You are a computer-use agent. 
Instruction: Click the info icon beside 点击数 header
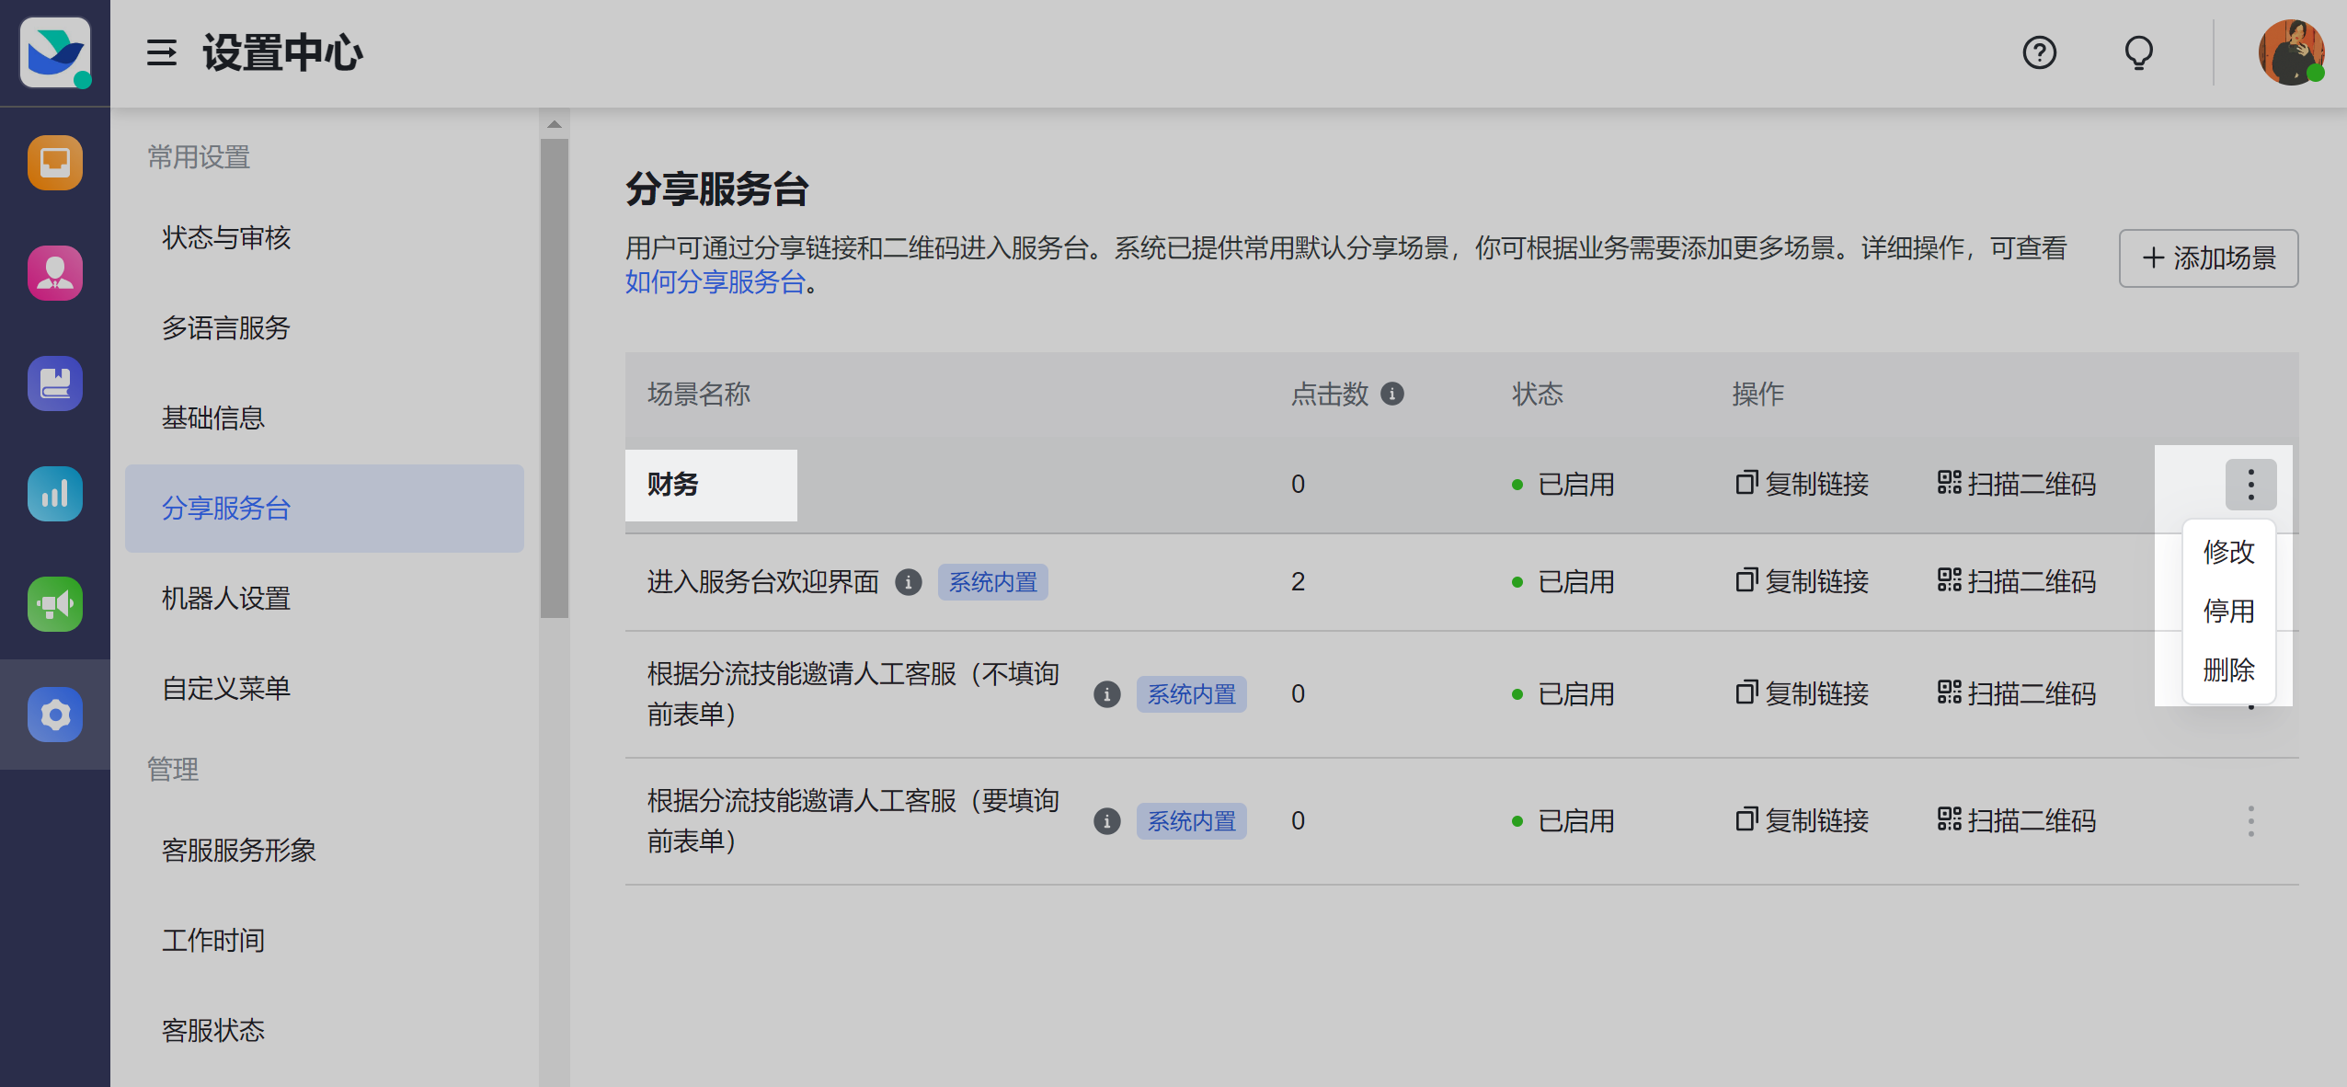(x=1392, y=395)
